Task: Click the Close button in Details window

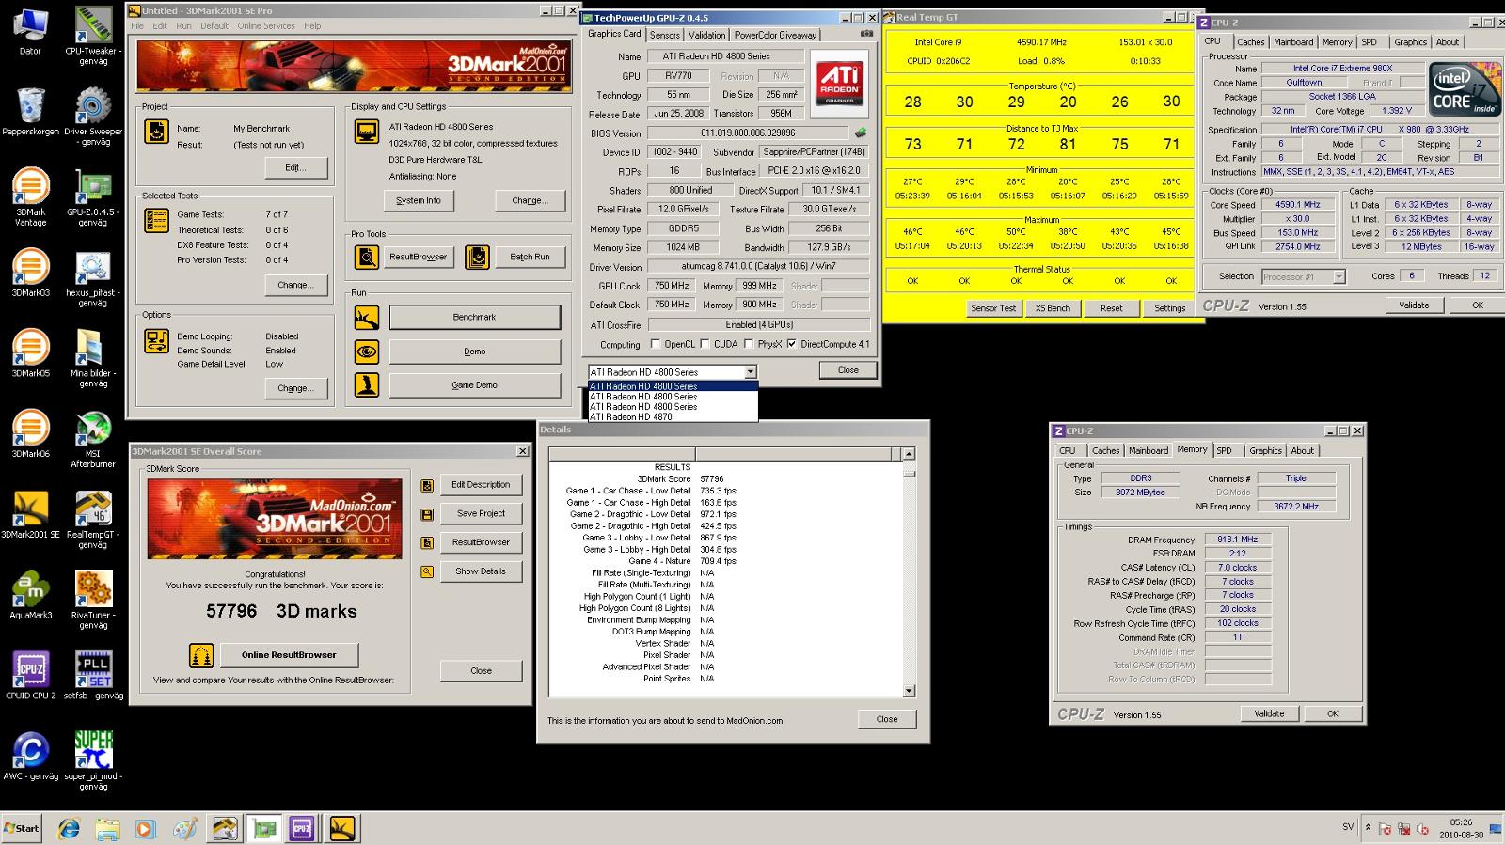Action: coord(887,719)
